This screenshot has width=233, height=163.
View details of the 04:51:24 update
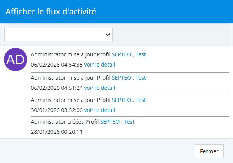click(99, 88)
